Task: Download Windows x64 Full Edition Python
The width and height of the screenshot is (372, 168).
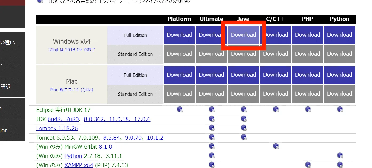Action: click(x=339, y=35)
